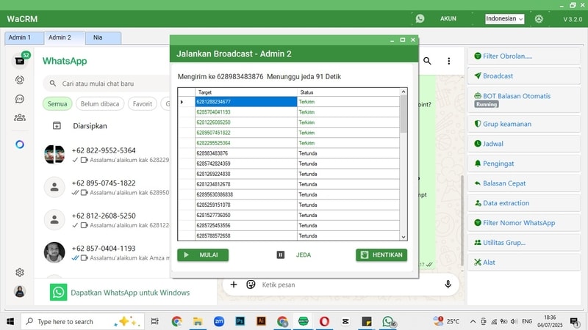The image size is (588, 330).
Task: Open chat +62 822-9552-5364
Action: 104,155
